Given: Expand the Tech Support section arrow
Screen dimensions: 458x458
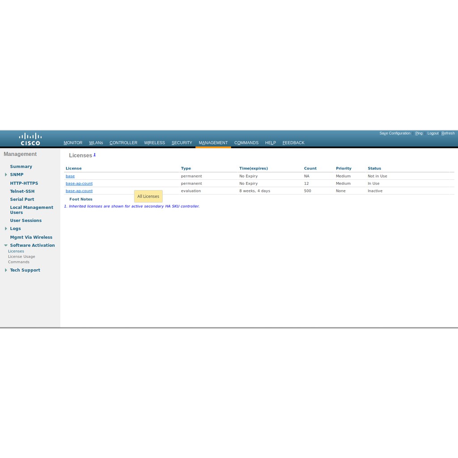Looking at the screenshot, I should coord(6,270).
